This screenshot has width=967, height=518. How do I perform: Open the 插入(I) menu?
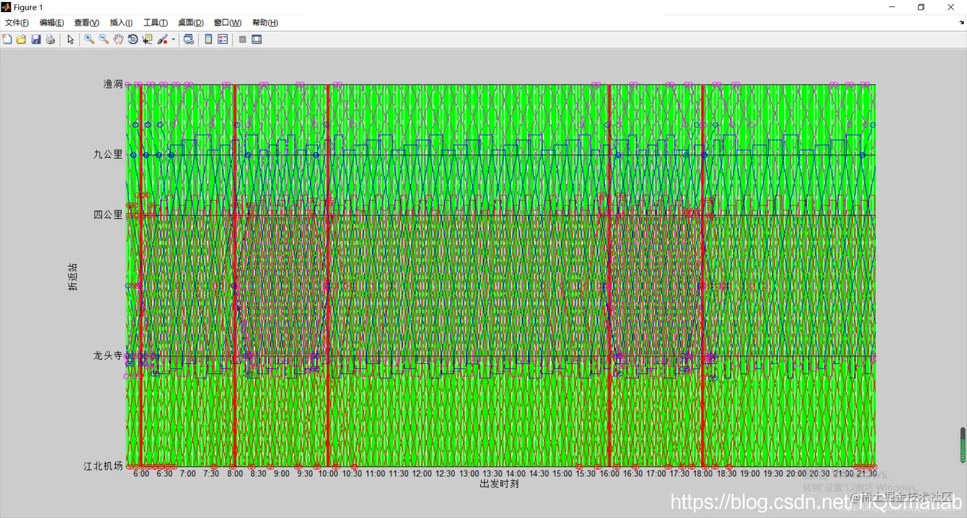click(x=122, y=23)
